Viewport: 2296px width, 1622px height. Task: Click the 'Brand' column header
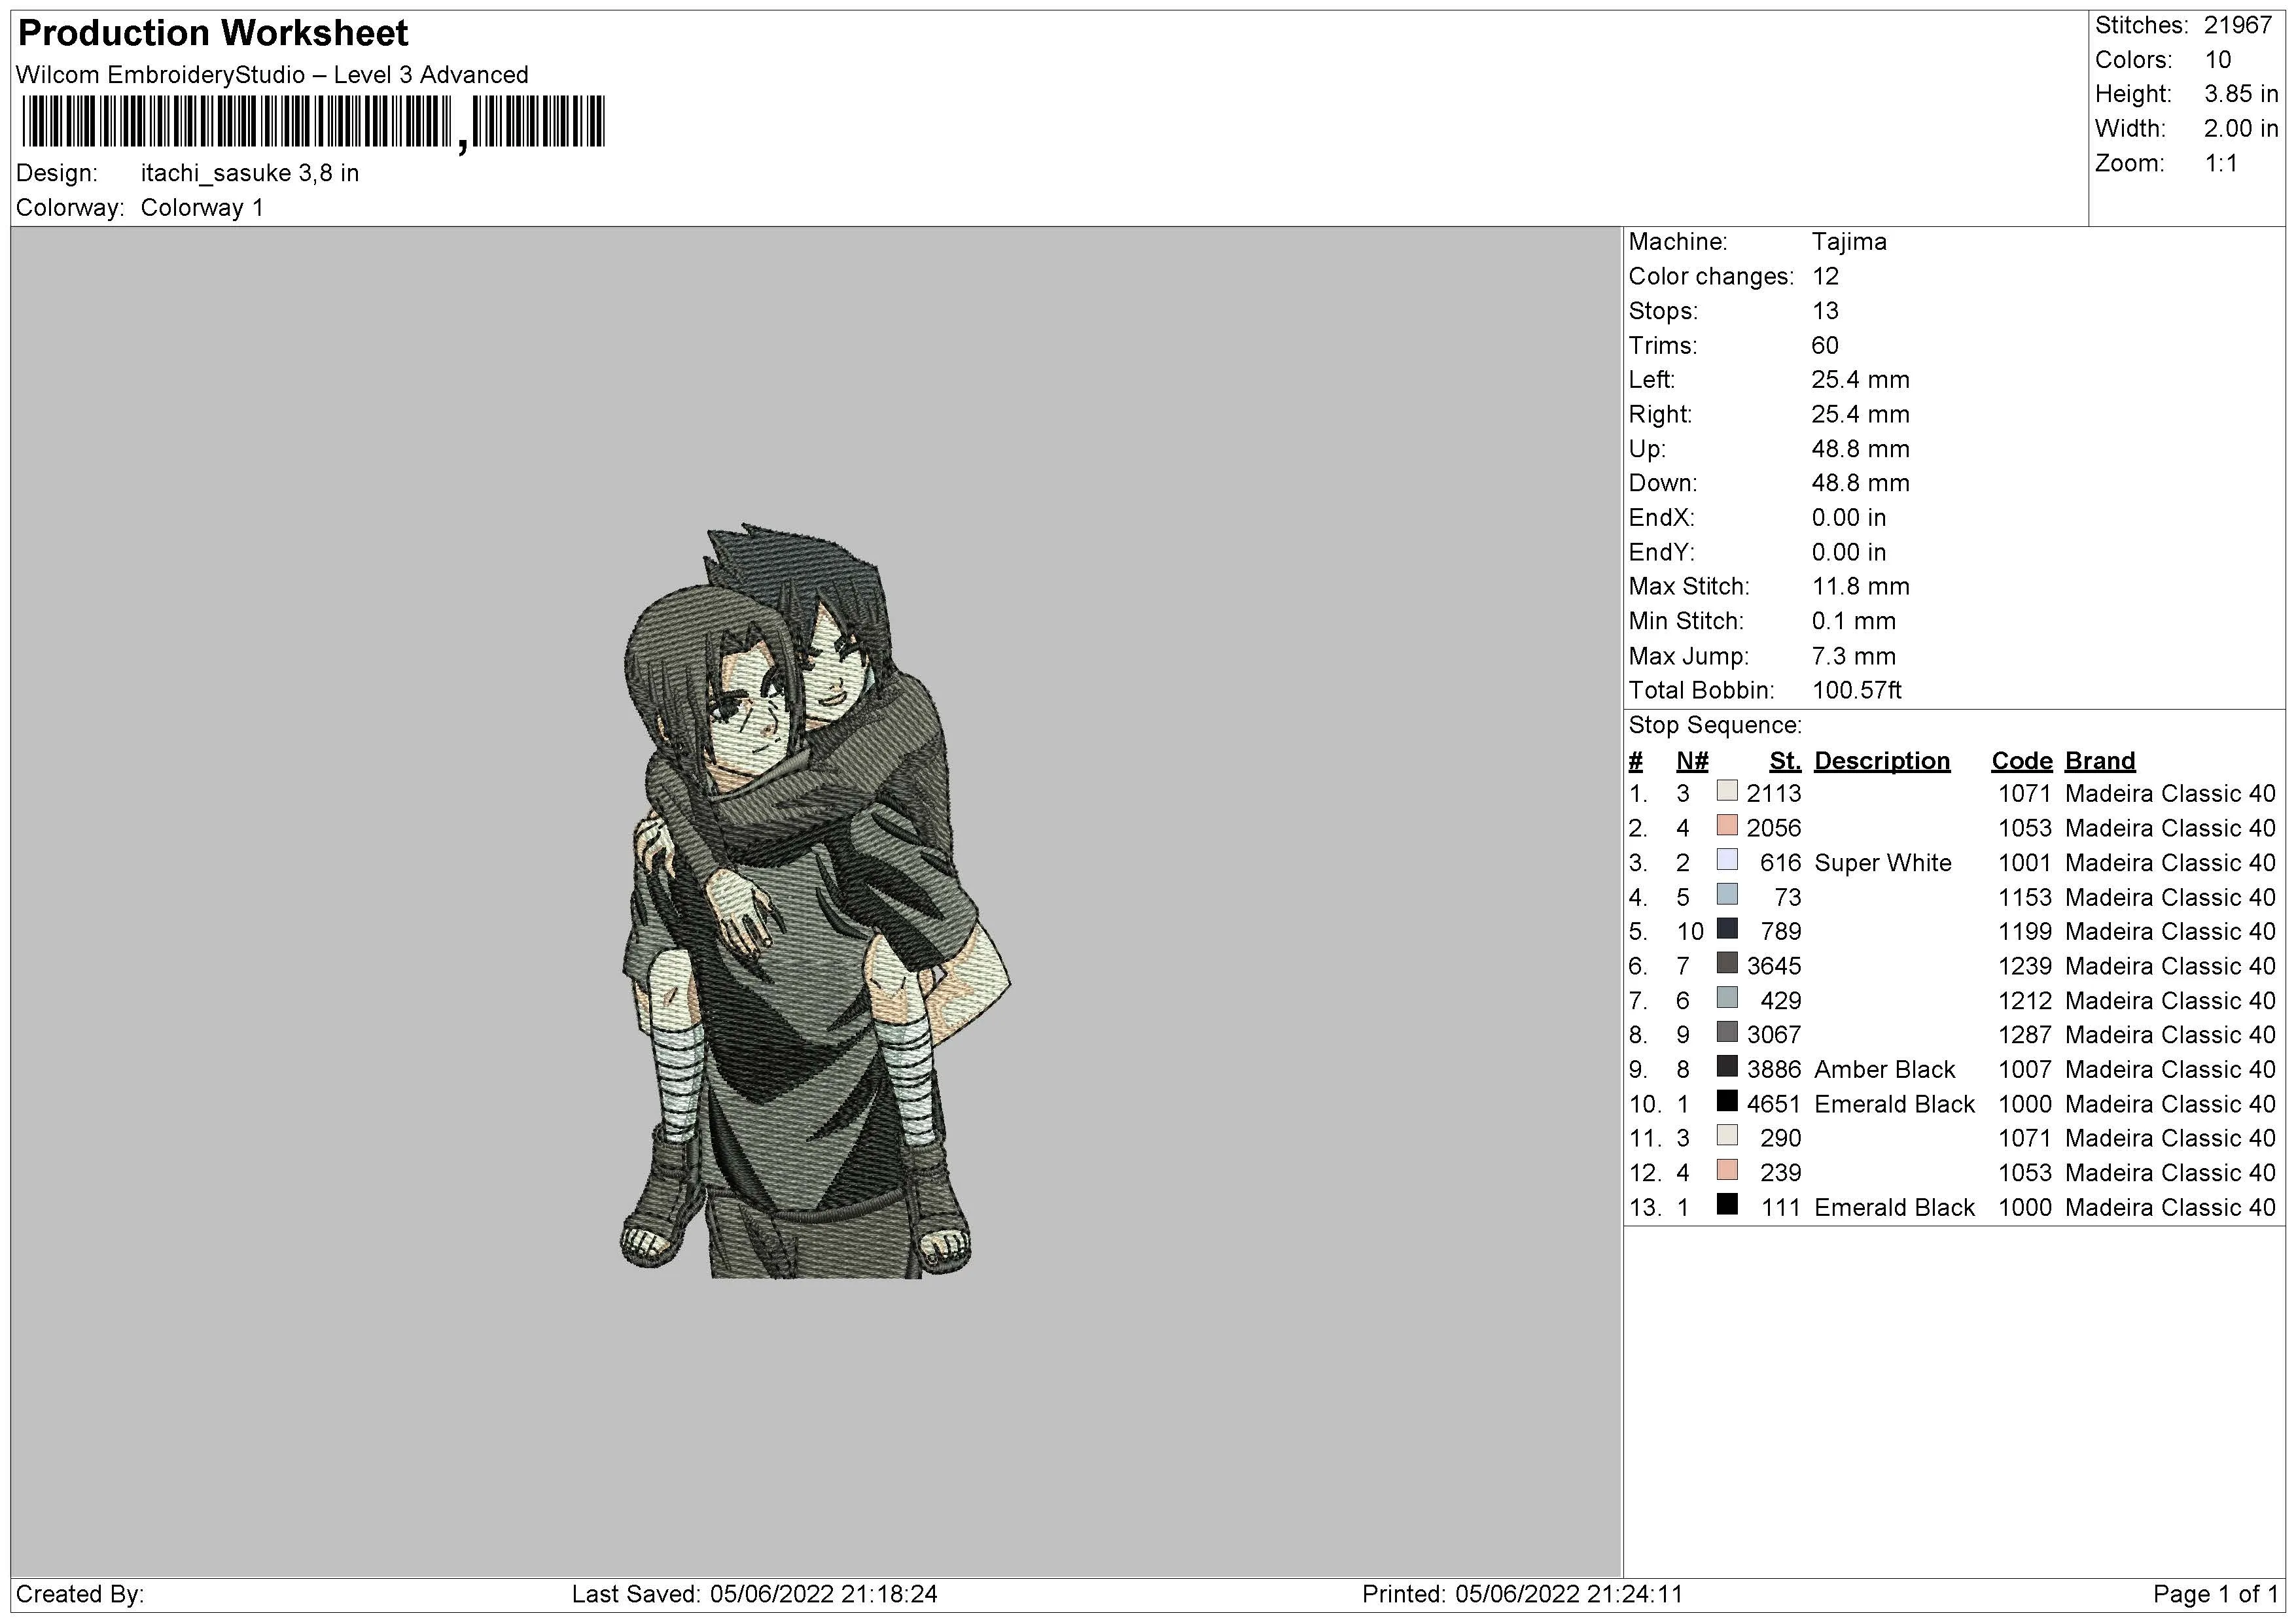click(x=2099, y=761)
